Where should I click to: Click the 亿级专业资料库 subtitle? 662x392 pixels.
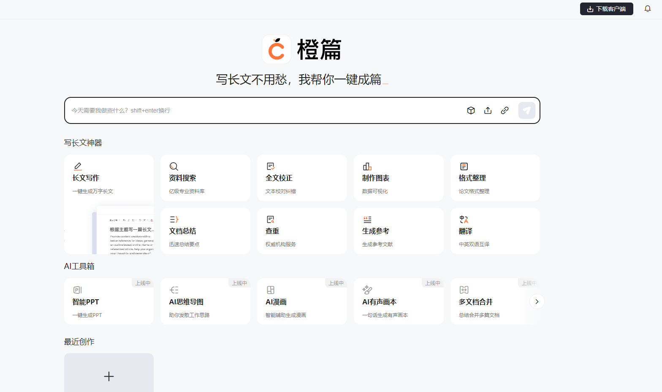tap(187, 191)
